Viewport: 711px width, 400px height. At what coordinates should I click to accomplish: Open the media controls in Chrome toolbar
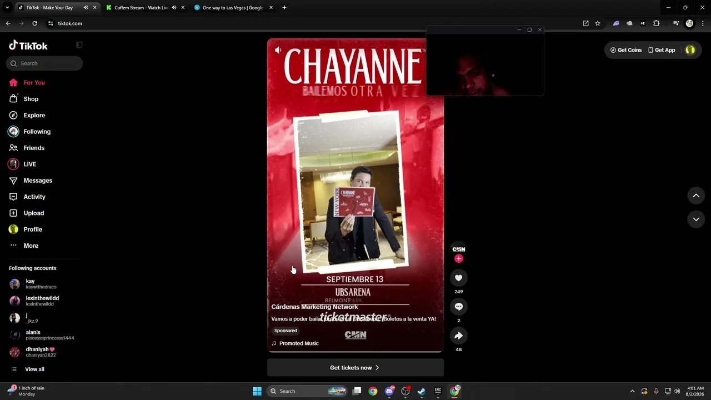click(x=676, y=23)
